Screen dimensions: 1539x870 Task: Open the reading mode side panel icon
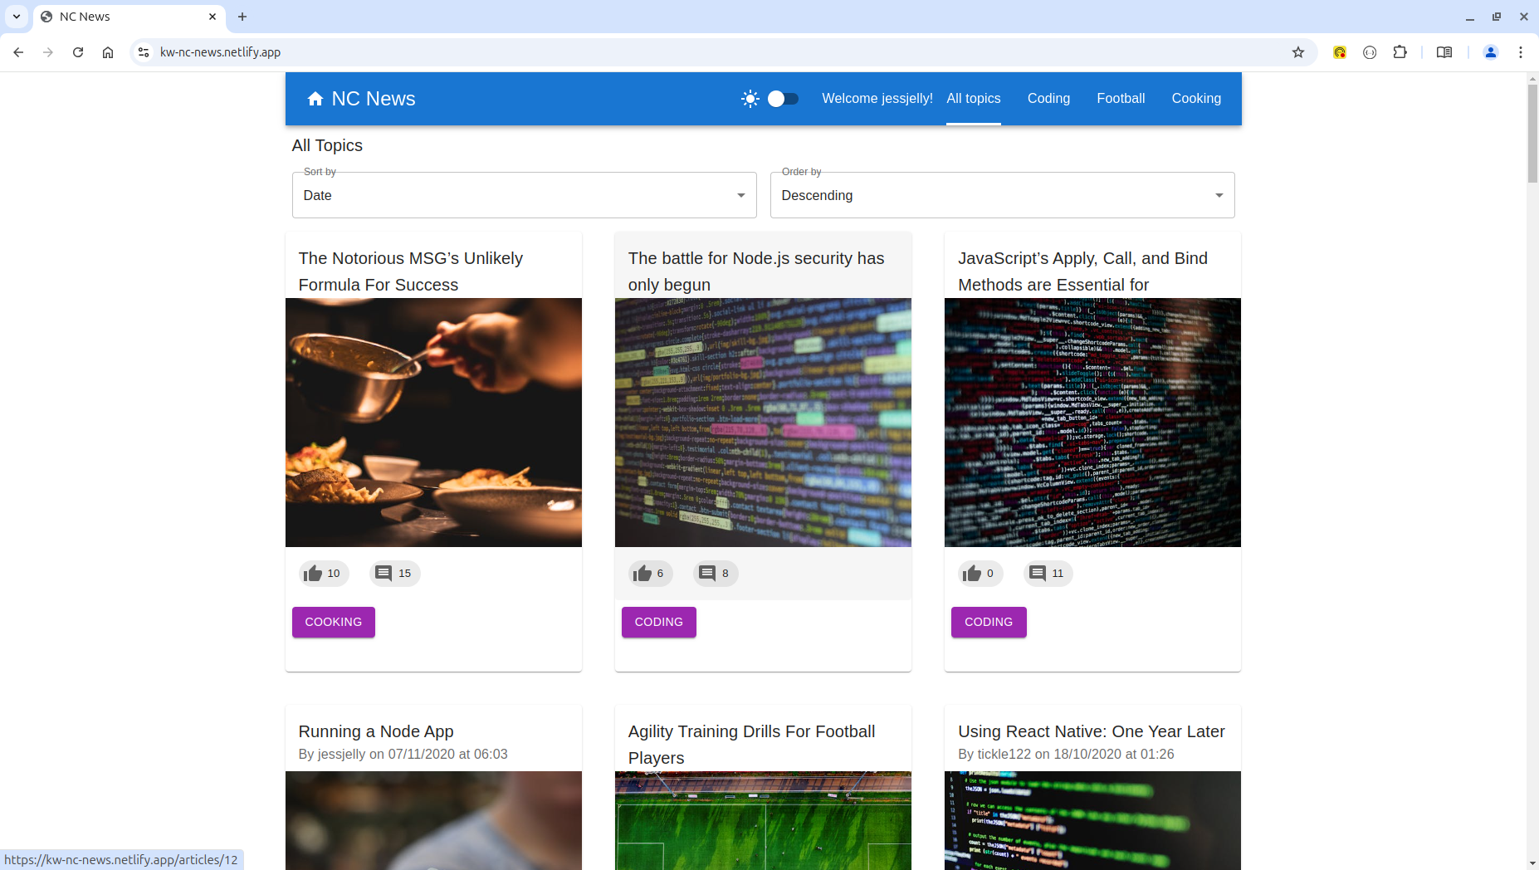pyautogui.click(x=1444, y=52)
